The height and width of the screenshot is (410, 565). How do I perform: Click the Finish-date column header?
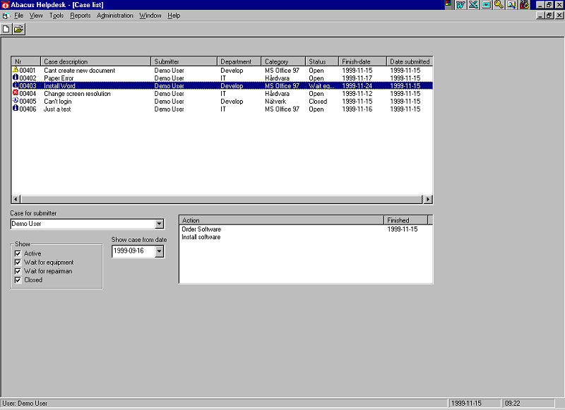362,61
